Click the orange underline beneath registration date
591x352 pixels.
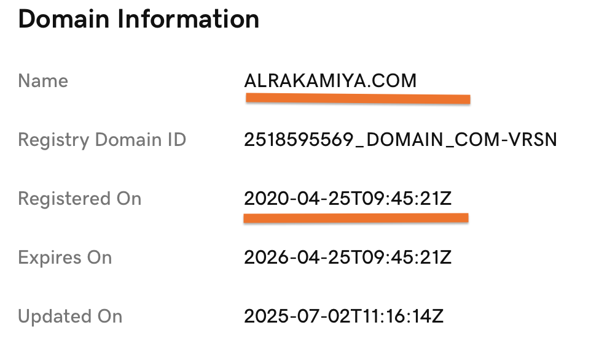356,218
